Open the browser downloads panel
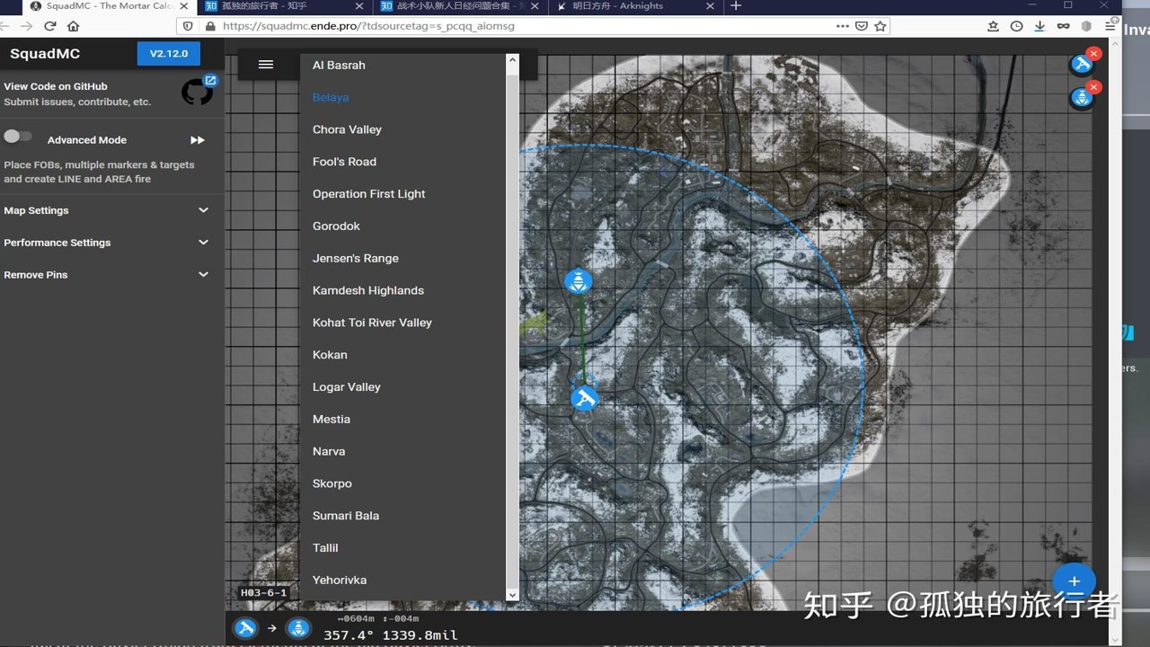 [x=1039, y=26]
